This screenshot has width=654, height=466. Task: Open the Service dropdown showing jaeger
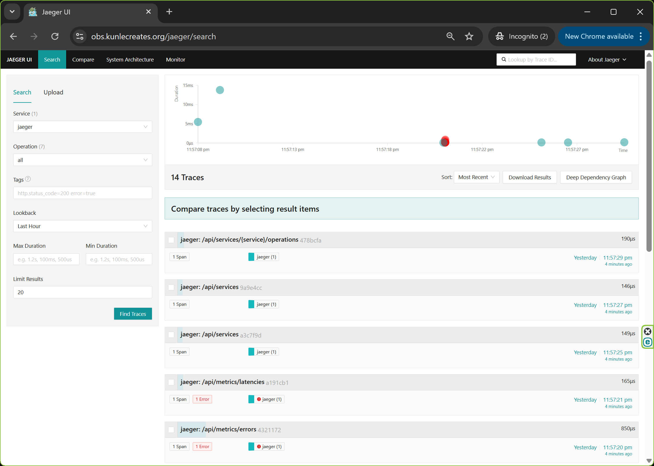point(83,127)
